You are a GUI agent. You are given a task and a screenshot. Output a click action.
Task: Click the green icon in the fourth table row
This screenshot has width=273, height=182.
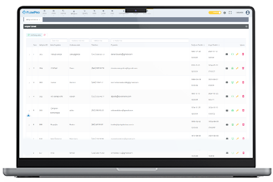point(232,96)
